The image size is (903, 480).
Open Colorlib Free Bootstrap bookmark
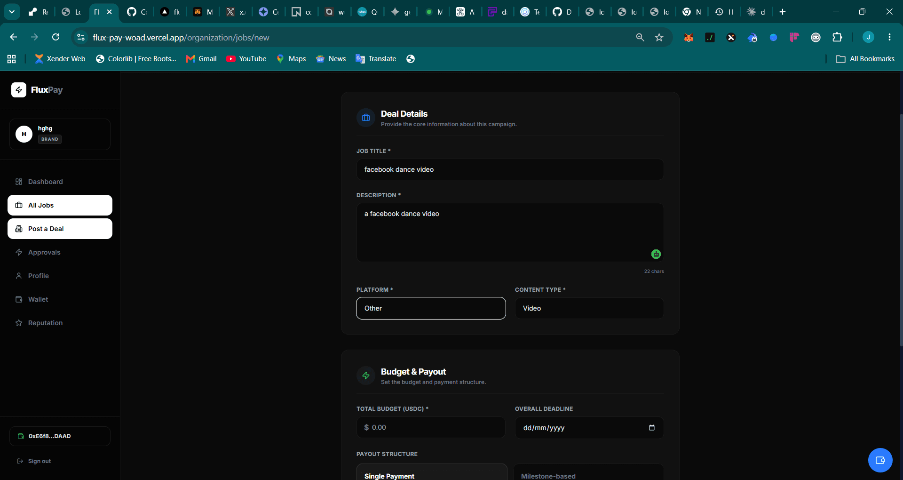136,59
